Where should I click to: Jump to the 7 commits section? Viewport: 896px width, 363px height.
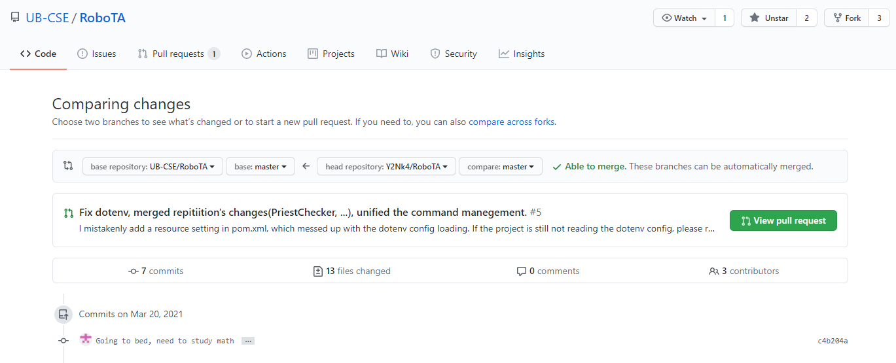pos(156,271)
